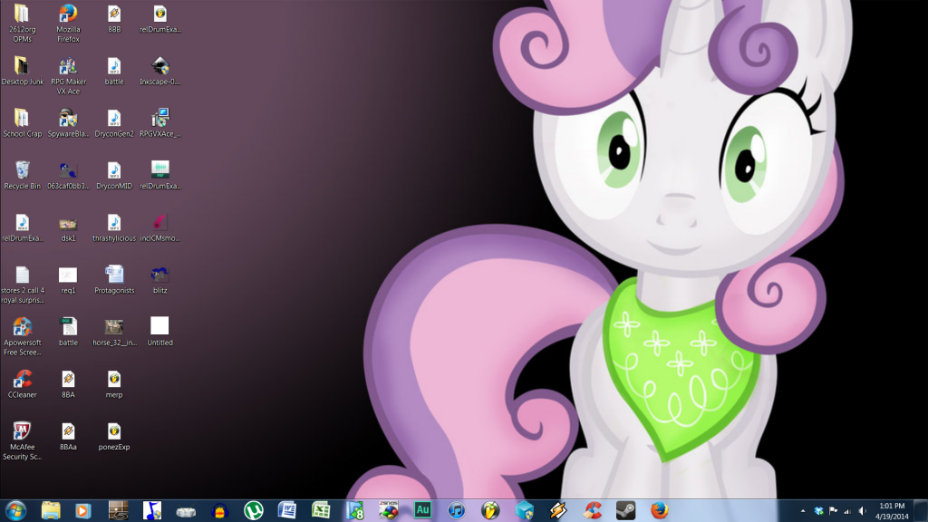Launch the Mozilla Firefox desktop shortcut

pos(68,23)
